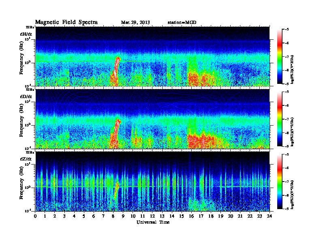This screenshot has width=321, height=248.
Task: Click the -6 value on dZ/dt color scale
Action: point(287,168)
